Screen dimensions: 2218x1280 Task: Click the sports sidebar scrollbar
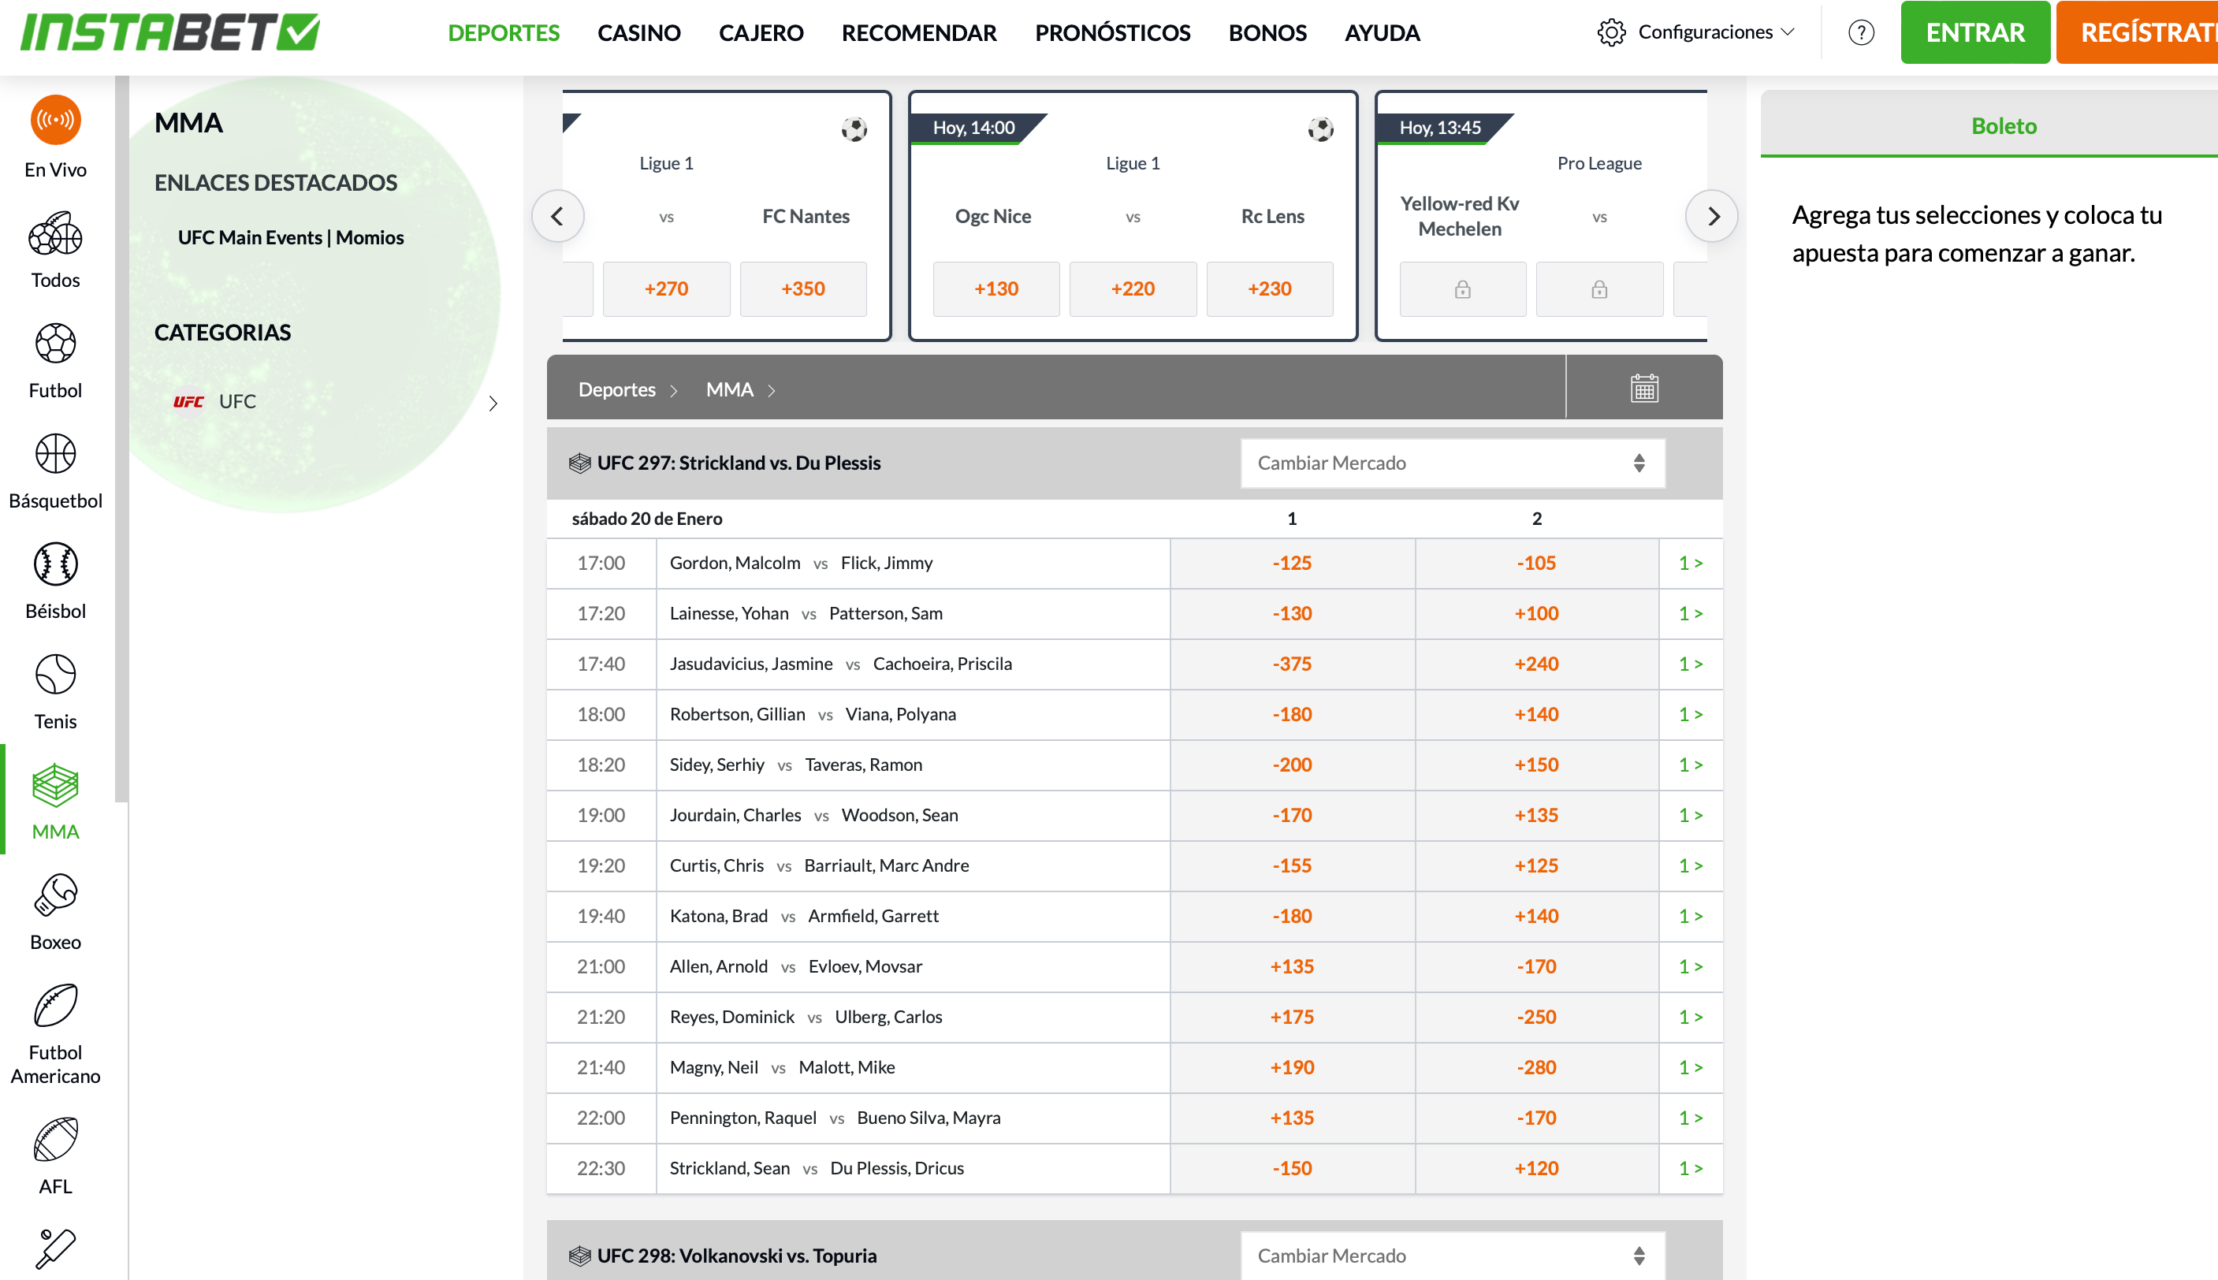pos(121,440)
